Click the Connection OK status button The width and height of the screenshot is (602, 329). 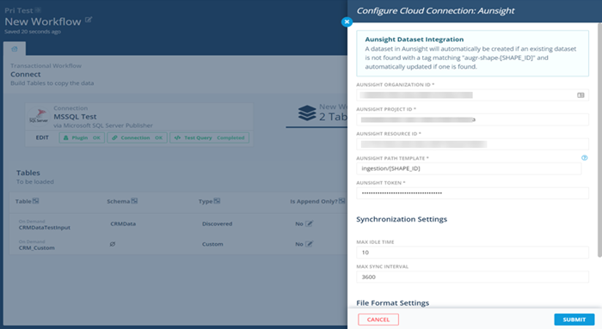point(137,137)
